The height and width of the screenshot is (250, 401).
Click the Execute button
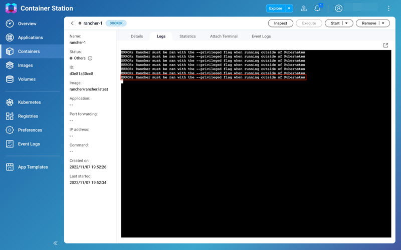(309, 23)
